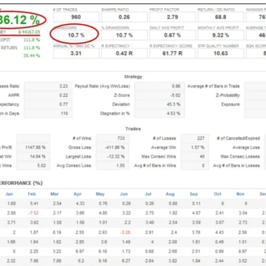This screenshot has width=266, height=266.
Task: Click the 9.16 cell in May column
Action: point(103,261)
